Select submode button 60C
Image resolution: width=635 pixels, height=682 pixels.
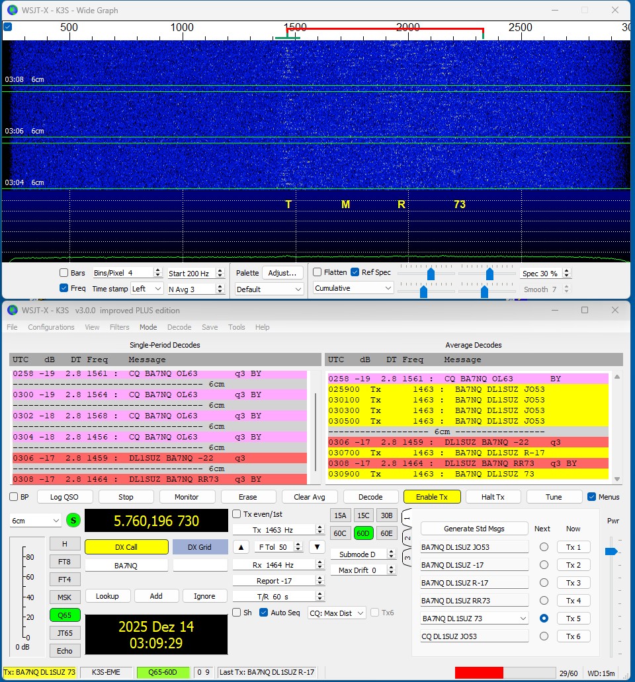tap(340, 533)
